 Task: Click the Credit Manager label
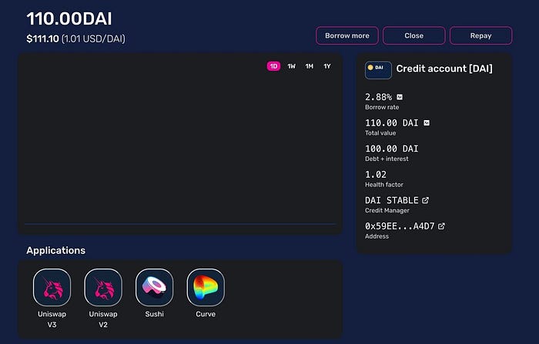(387, 210)
